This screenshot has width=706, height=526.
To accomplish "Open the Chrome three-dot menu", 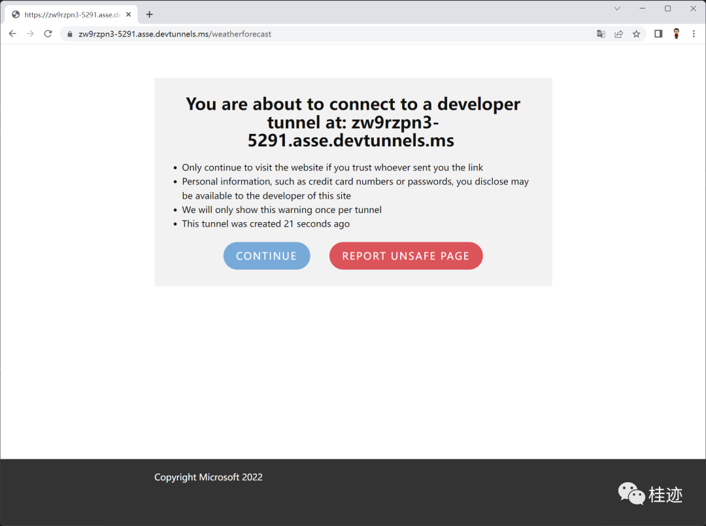I will point(694,34).
